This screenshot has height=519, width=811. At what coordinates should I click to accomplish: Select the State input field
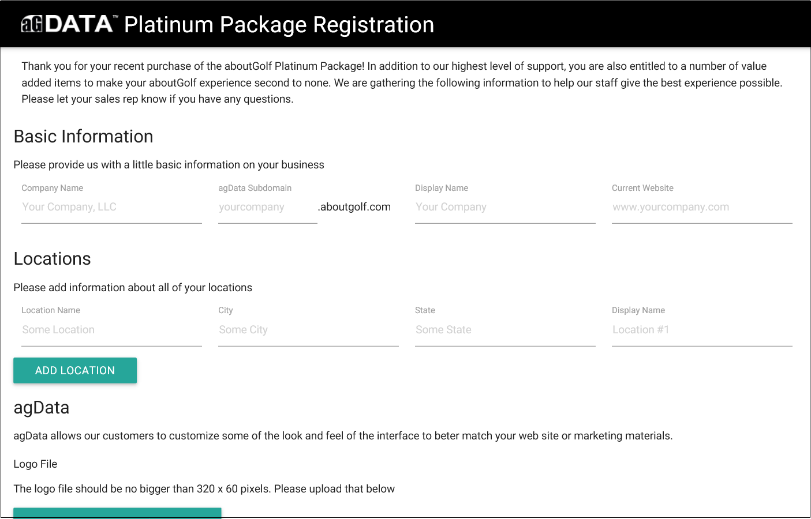[x=505, y=330]
